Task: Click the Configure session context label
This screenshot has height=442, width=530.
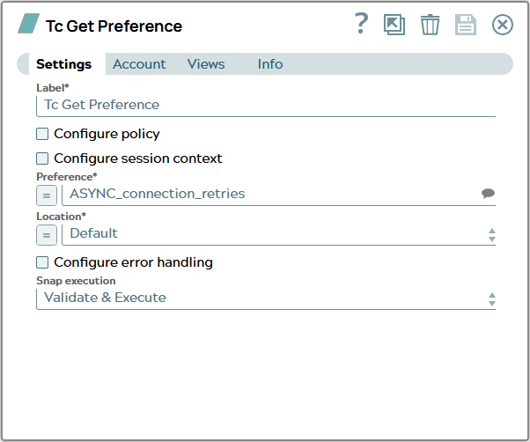Action: tap(138, 158)
